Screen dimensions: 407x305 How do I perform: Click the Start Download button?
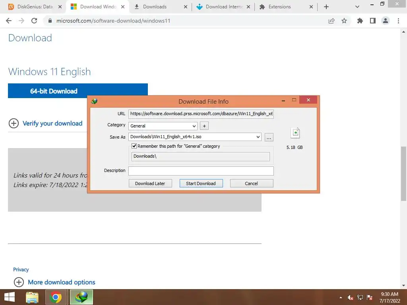(201, 183)
